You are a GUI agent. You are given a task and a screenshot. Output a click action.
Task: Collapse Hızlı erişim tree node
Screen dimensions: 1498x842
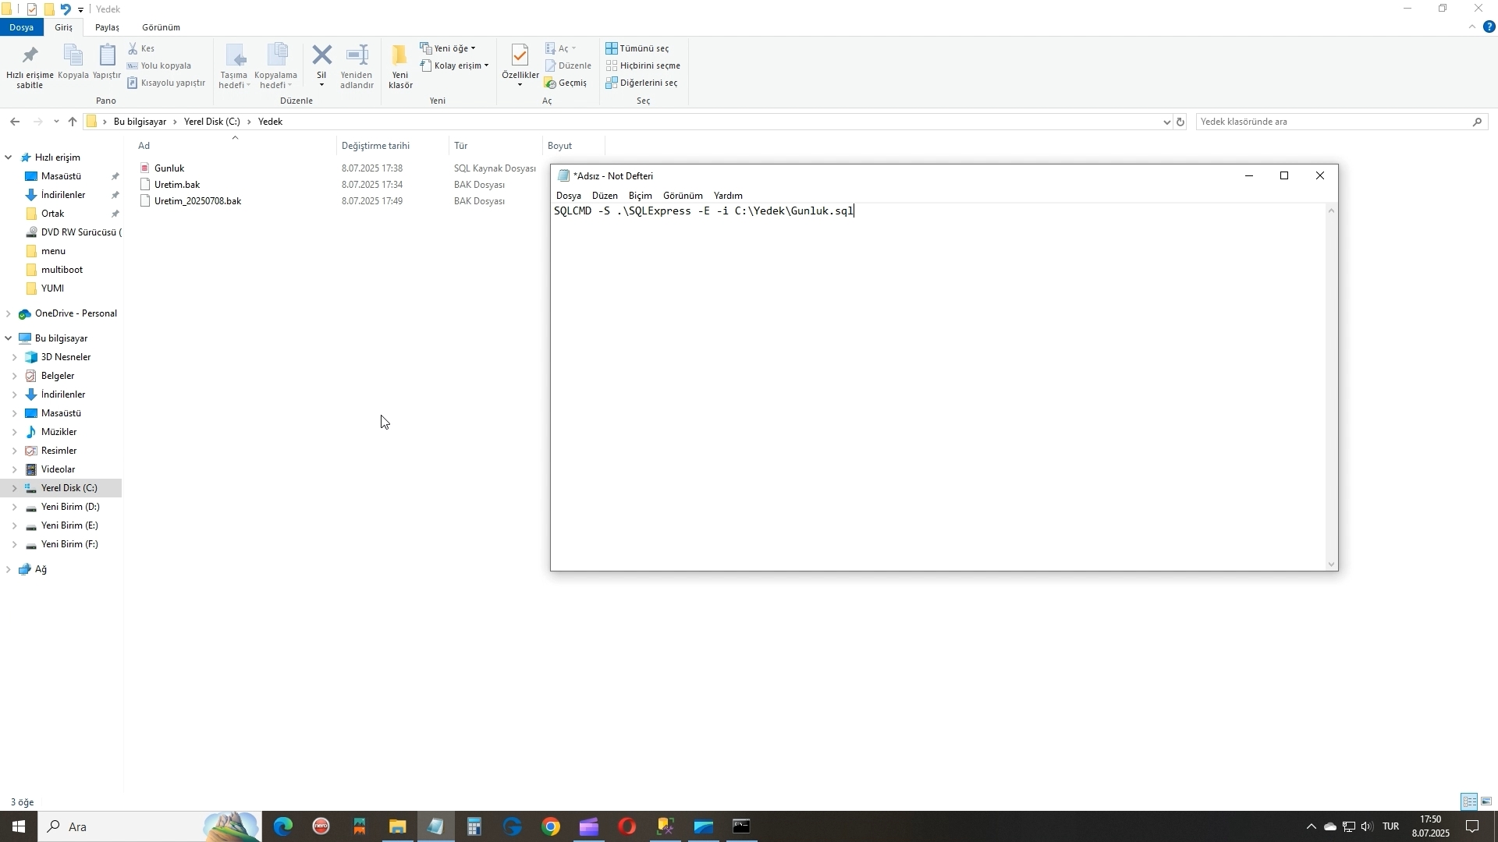pos(8,157)
